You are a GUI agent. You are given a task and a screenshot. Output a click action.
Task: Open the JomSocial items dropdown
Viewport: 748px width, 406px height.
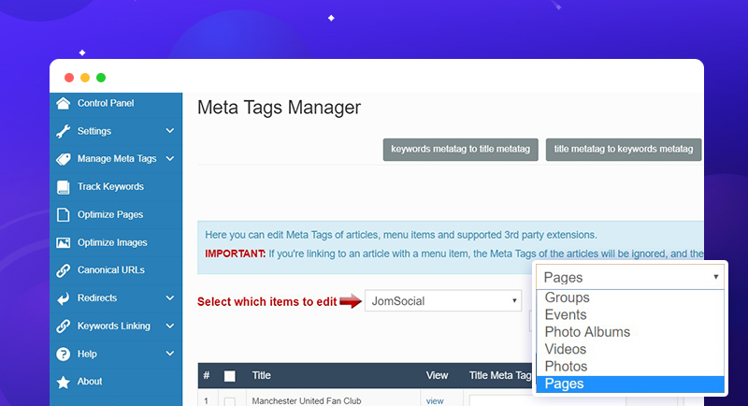(443, 301)
